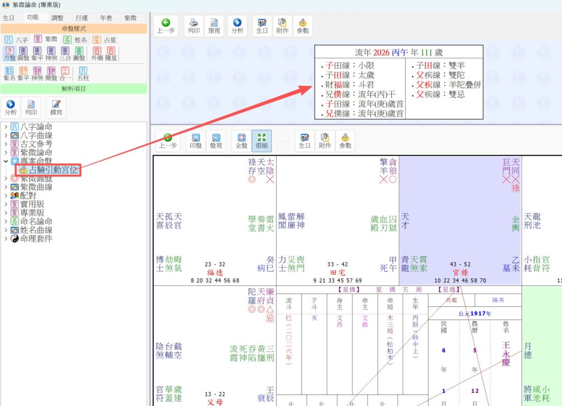
Task: Switch to the 年表 tab
Action: pos(106,18)
